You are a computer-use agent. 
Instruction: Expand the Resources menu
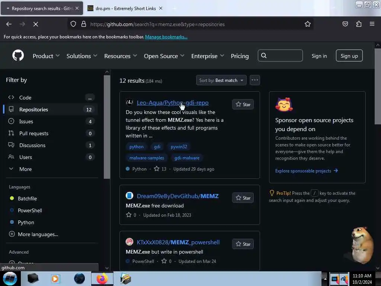coord(121,56)
